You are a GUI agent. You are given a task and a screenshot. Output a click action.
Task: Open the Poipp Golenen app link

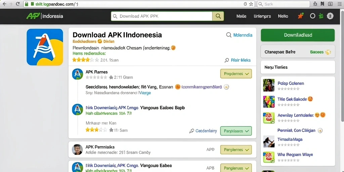pyautogui.click(x=291, y=83)
